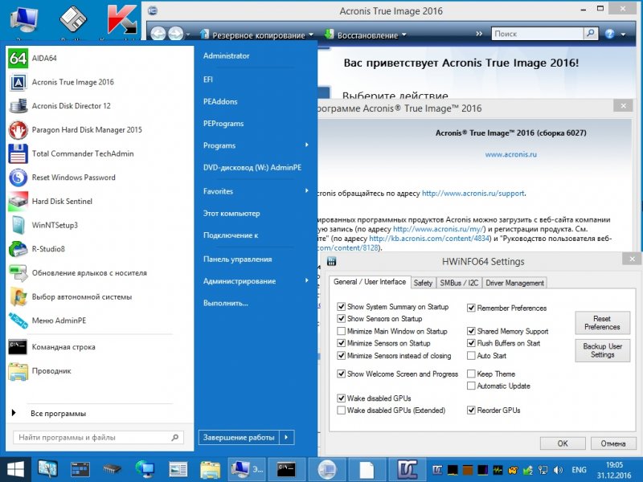Toggle Show System Summary on Startup
This screenshot has height=482, width=643.
coord(341,307)
